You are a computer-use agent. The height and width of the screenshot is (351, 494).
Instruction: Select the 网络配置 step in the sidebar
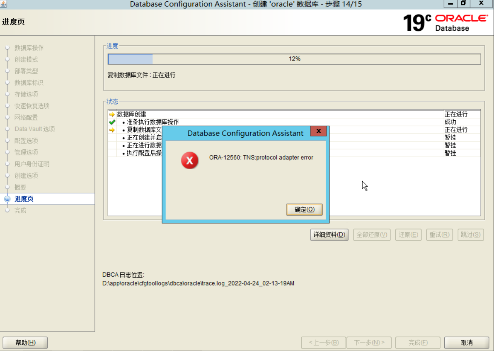(x=26, y=118)
